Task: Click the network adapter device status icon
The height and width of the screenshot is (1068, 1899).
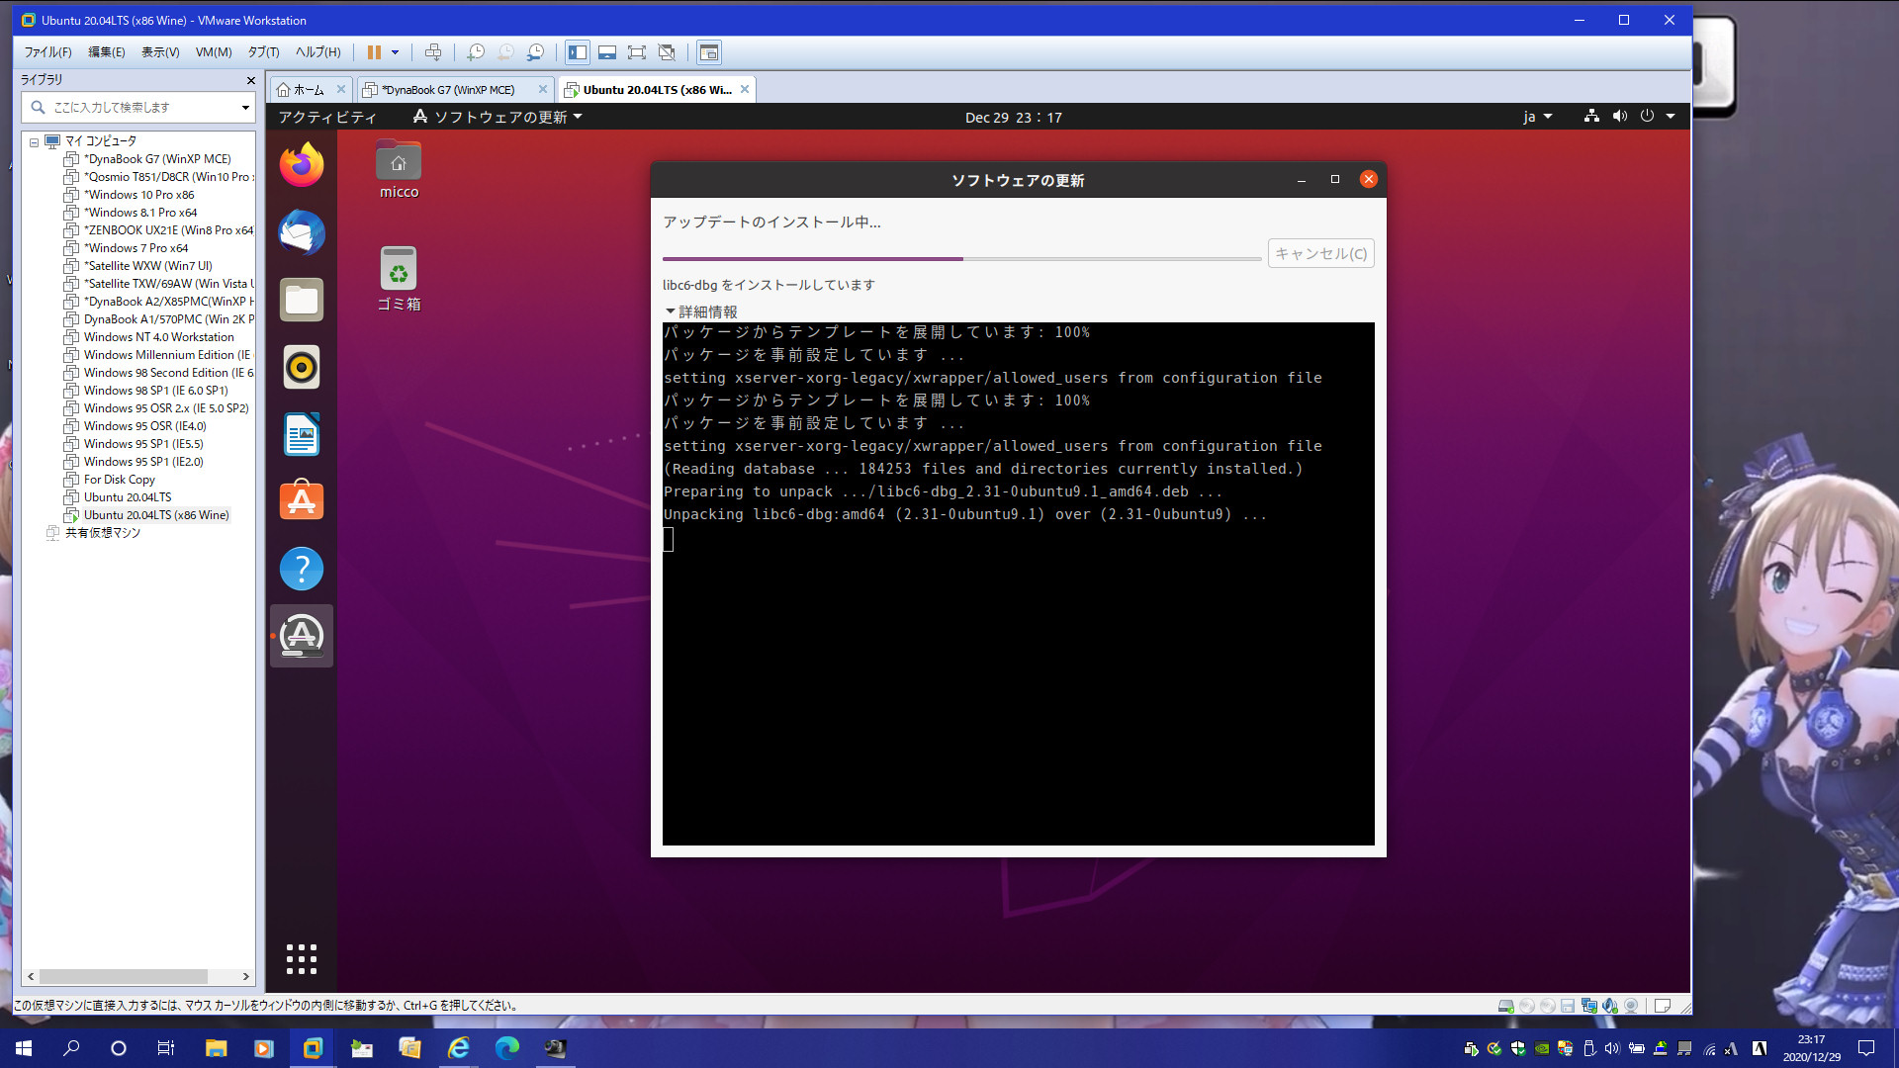Action: (1588, 1006)
